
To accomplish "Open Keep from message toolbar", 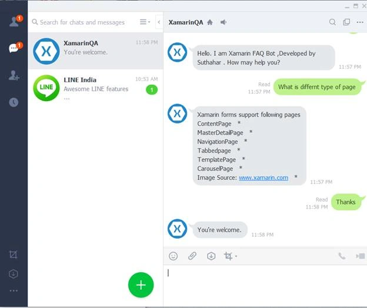I will 211,256.
